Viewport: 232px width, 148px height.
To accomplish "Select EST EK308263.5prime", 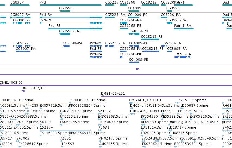I will tap(113, 117).
